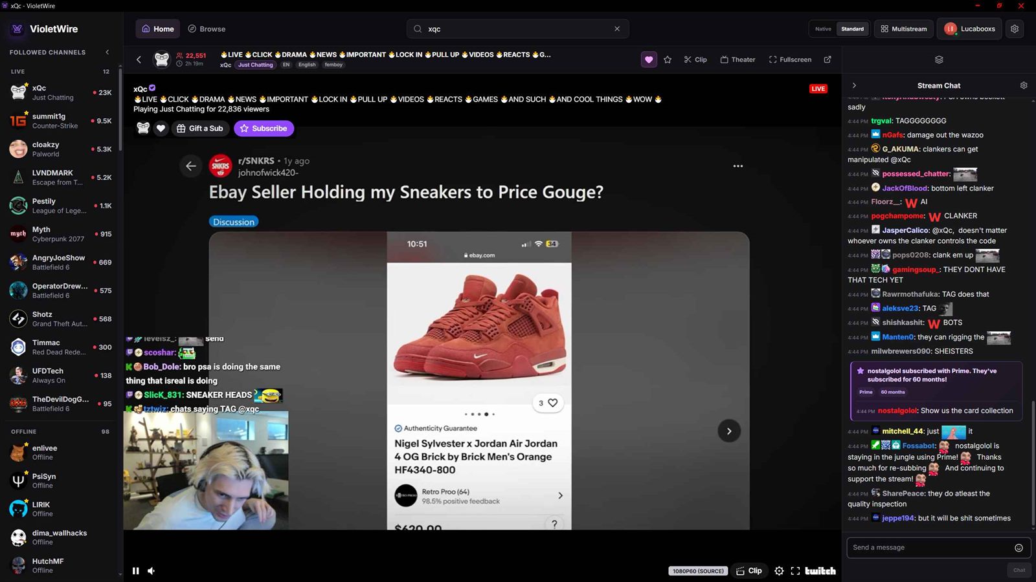
Task: Click the LIRIK avatar icon
Action: pos(18,509)
